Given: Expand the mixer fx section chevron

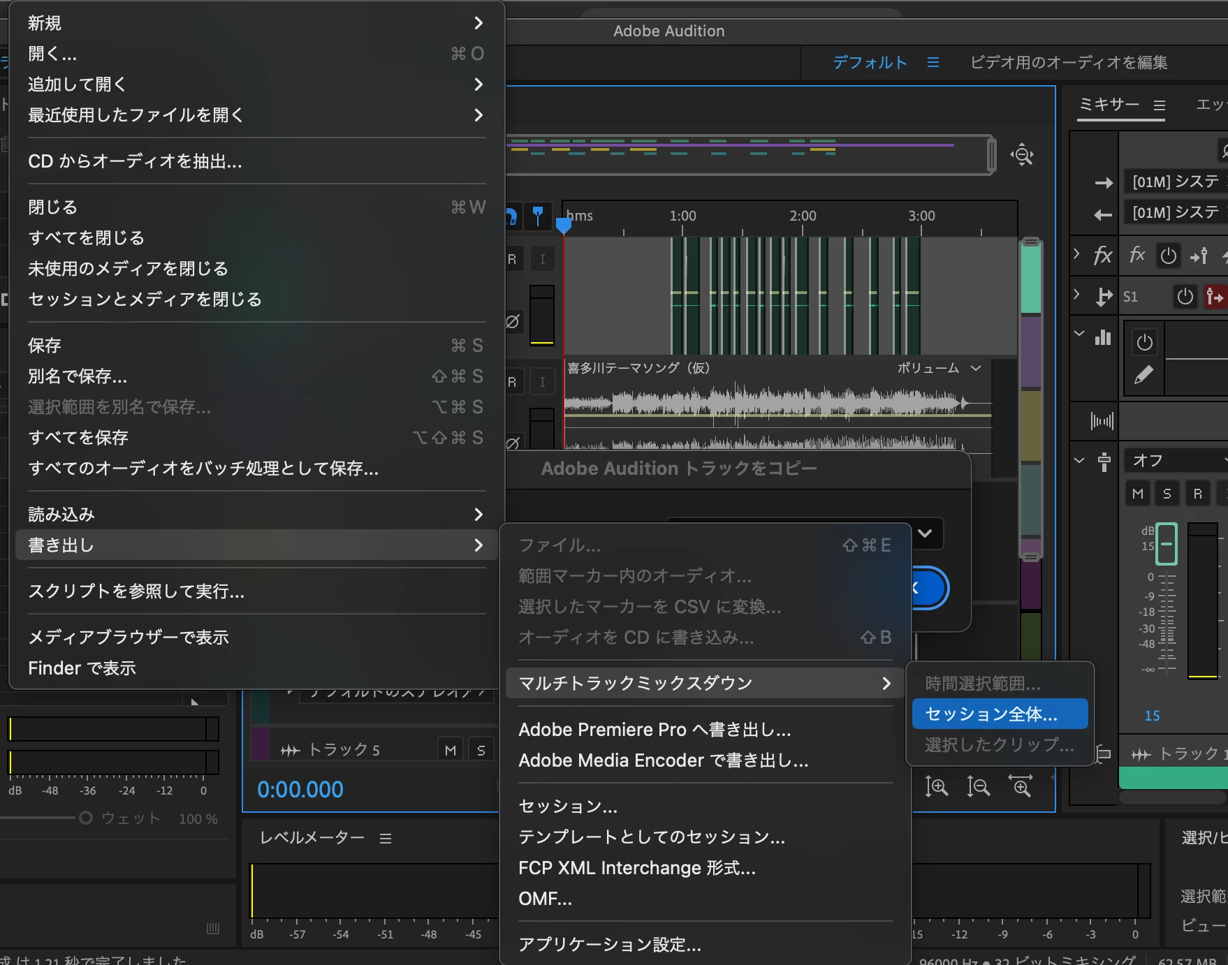Looking at the screenshot, I should (x=1077, y=254).
